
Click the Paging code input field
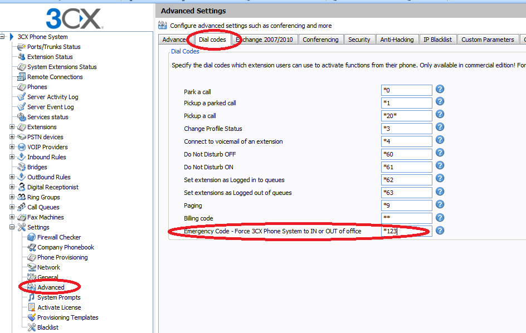click(407, 205)
